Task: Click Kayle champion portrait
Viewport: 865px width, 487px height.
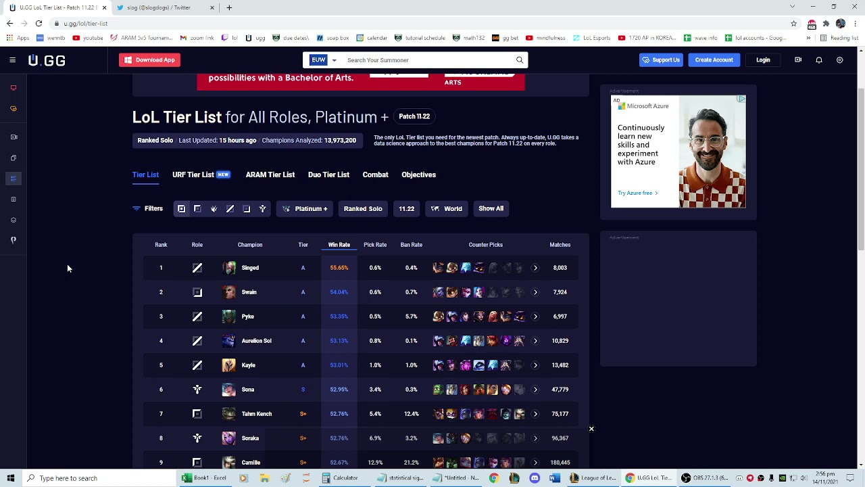Action: pyautogui.click(x=229, y=365)
